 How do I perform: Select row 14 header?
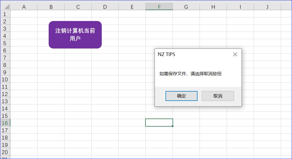coord(5,108)
